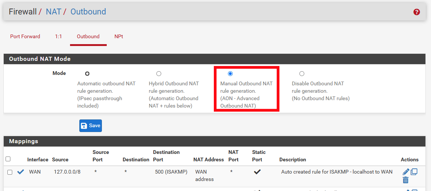431x191 pixels.
Task: Open the 1:1 NAT tab
Action: coord(58,37)
